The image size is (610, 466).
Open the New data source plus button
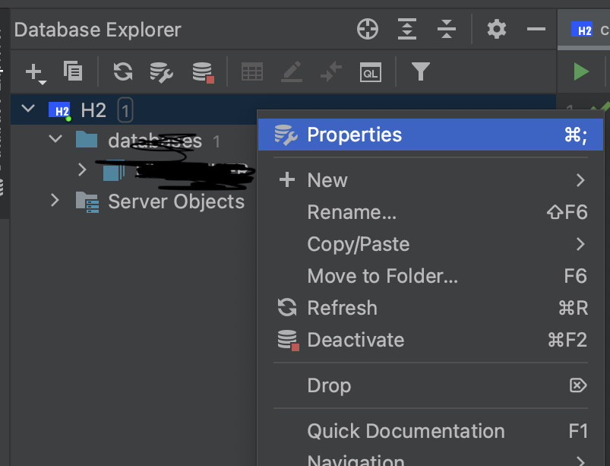tap(36, 72)
